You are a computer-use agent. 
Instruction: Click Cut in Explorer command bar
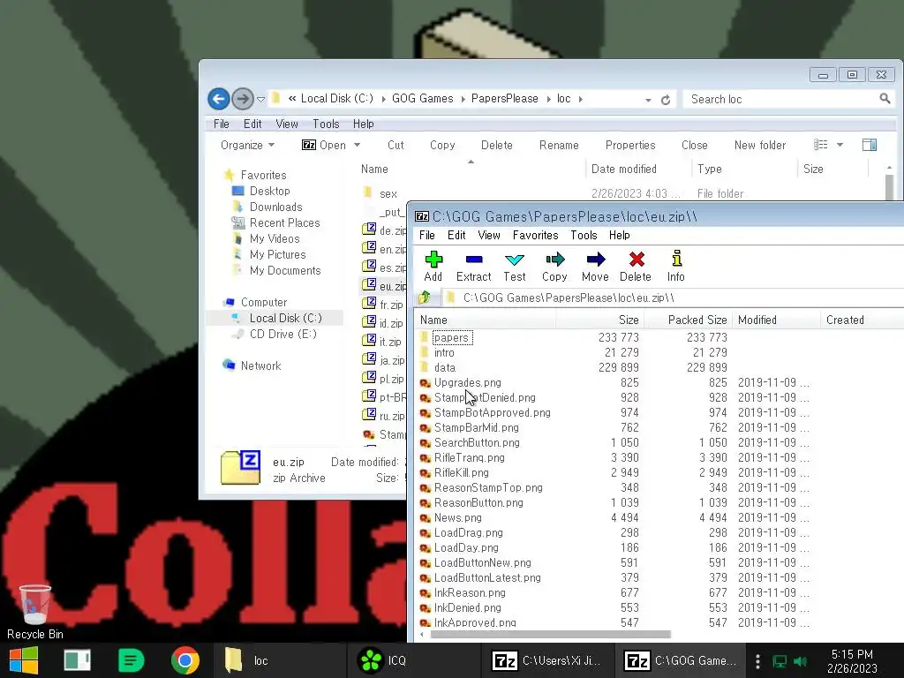395,146
